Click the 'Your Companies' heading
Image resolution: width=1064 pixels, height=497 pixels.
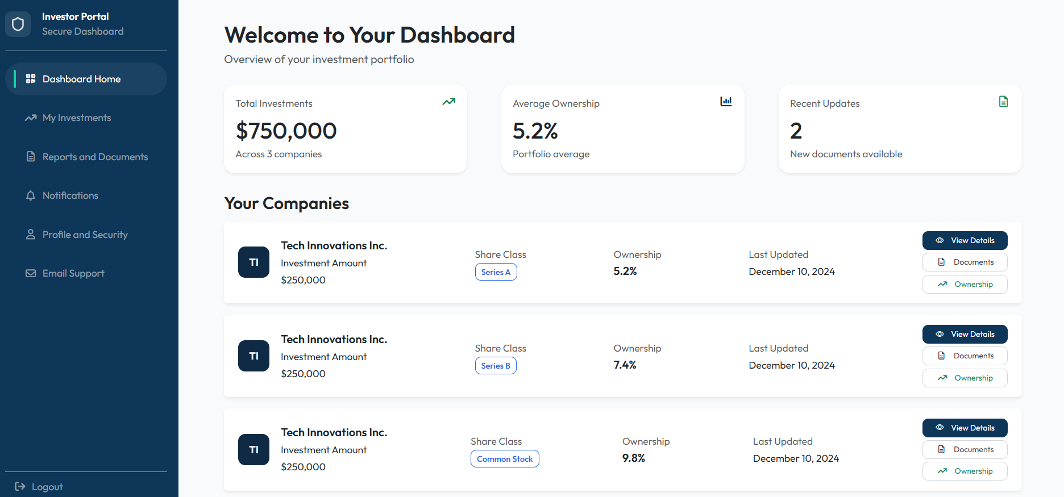286,203
